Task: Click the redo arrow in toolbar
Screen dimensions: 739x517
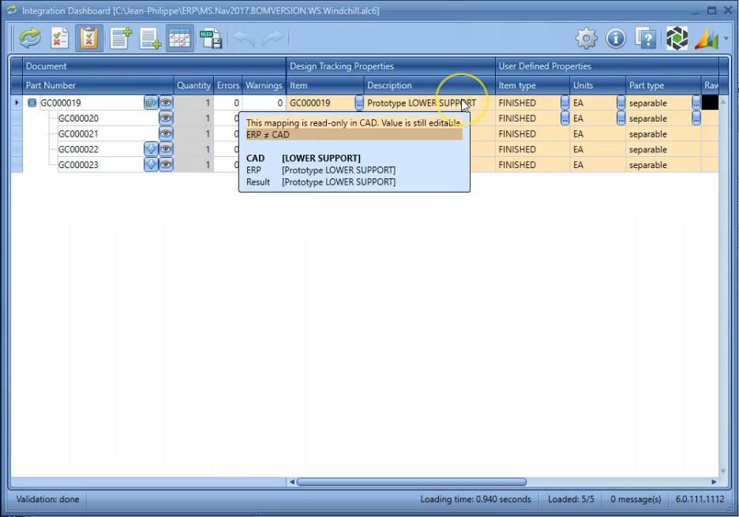Action: pos(272,38)
